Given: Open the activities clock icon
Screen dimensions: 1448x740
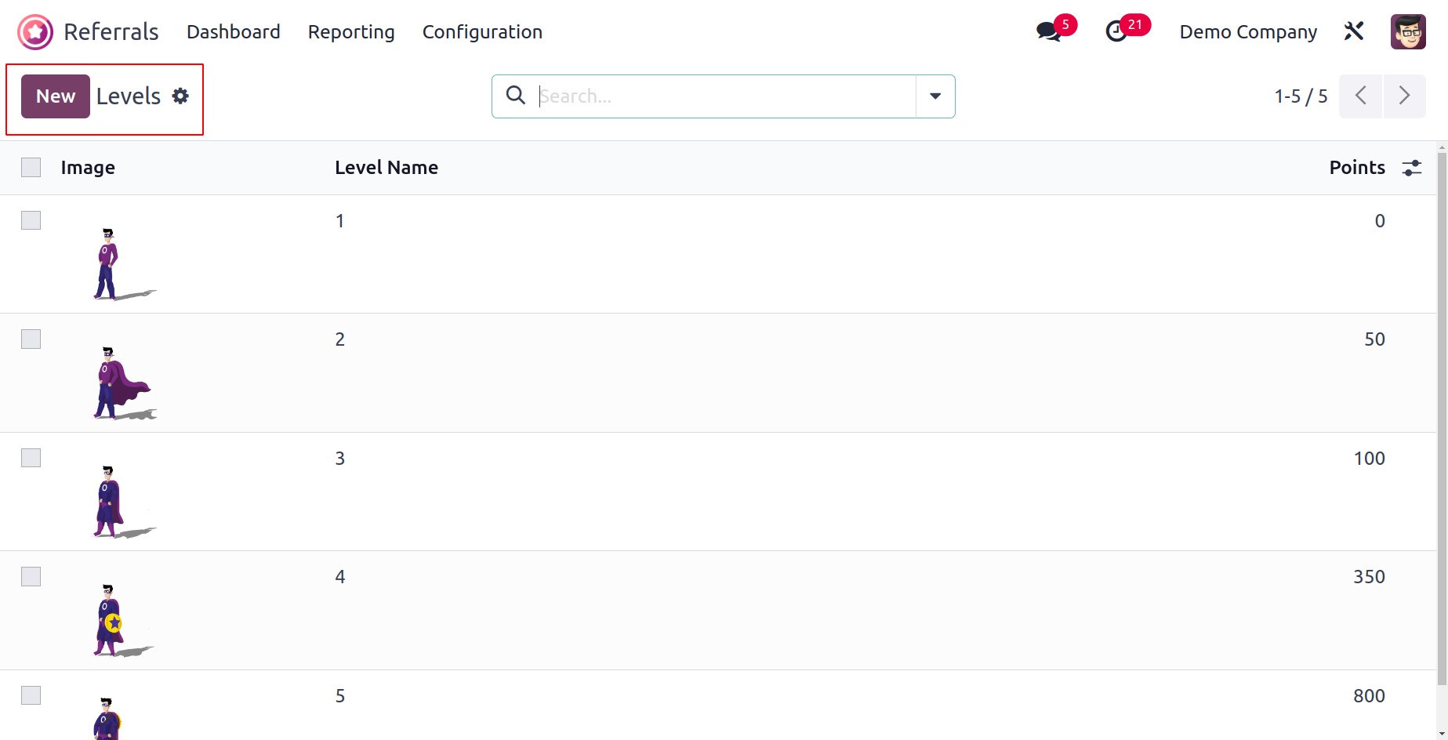Looking at the screenshot, I should pos(1116,31).
